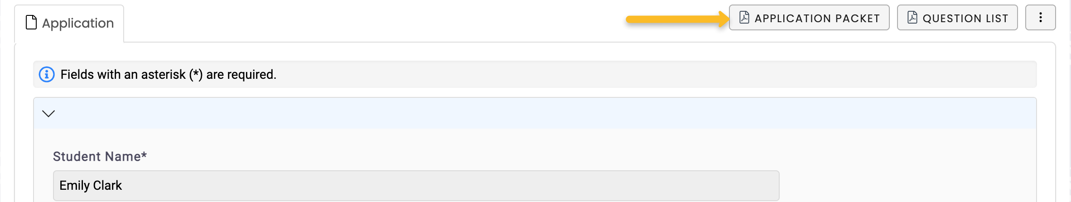Download the APPLICATION PACKET
Image resolution: width=1071 pixels, height=202 pixels.
[809, 18]
